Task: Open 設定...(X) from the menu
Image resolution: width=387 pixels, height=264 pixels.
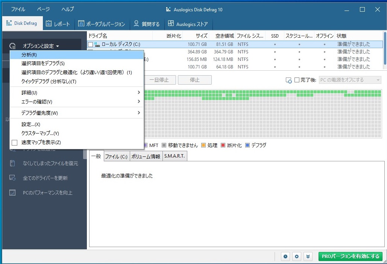Action: (x=77, y=124)
